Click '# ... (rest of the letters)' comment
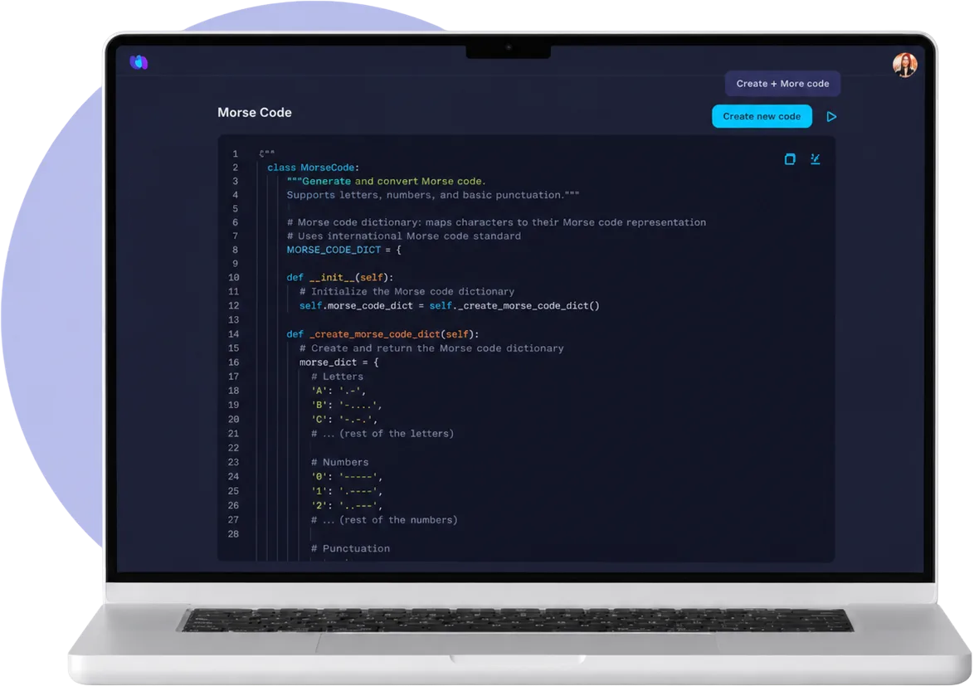This screenshot has width=974, height=686. coord(382,434)
